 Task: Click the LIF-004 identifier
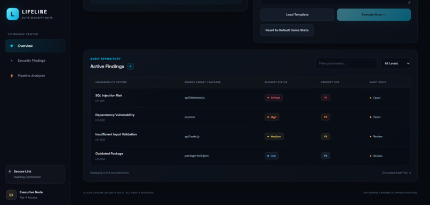pyautogui.click(x=100, y=159)
